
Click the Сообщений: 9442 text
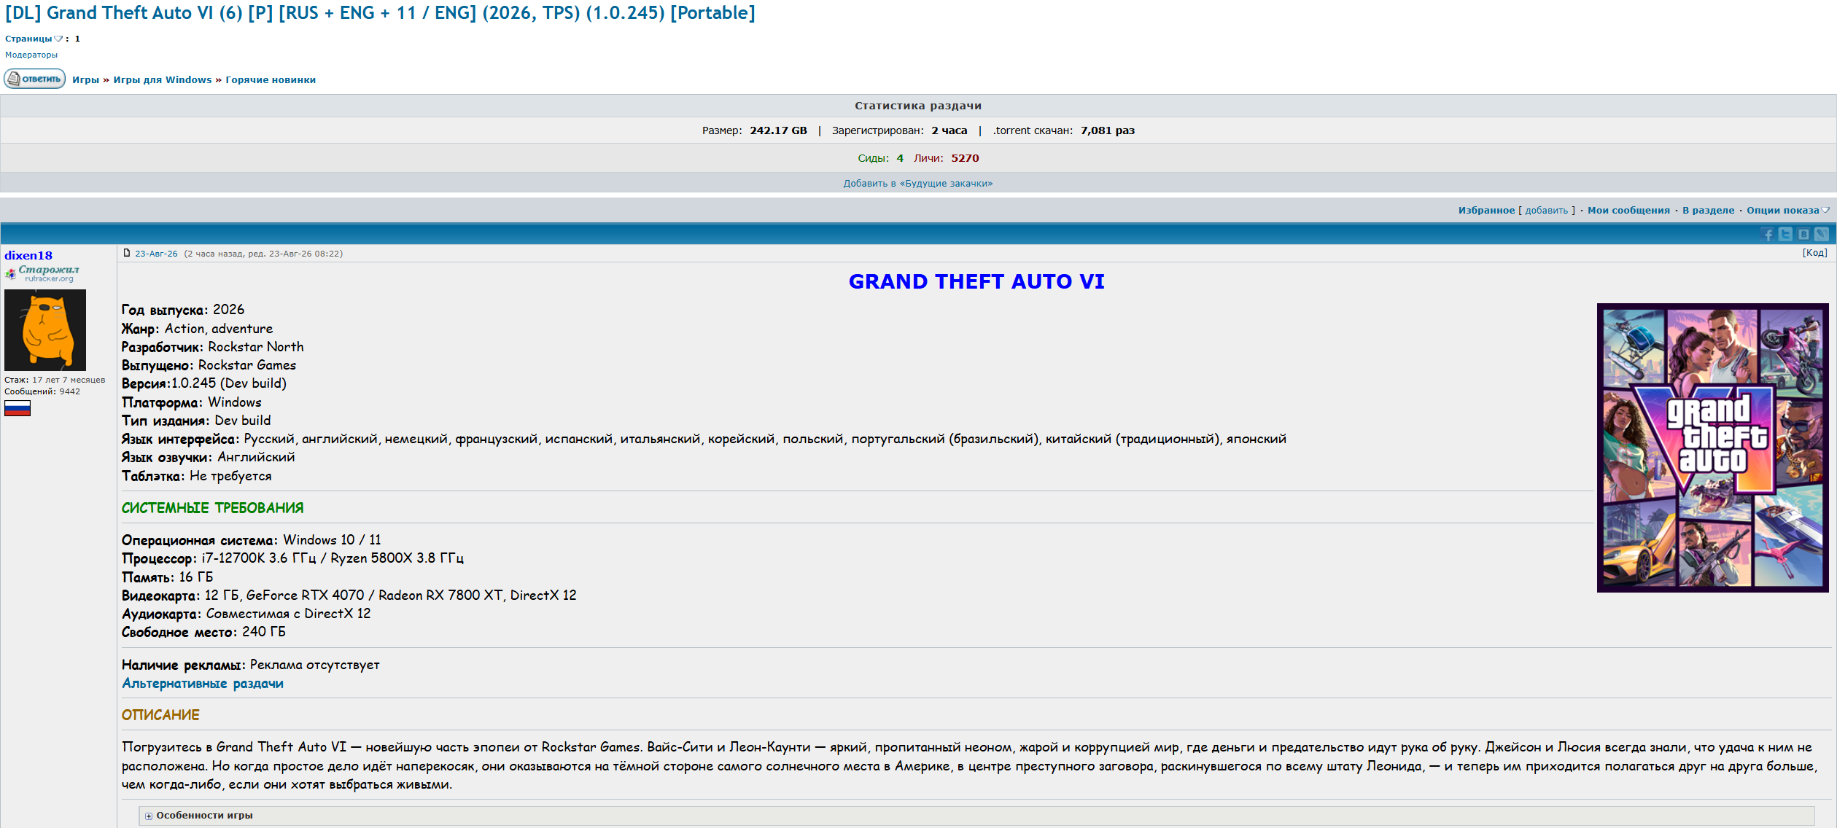[42, 391]
